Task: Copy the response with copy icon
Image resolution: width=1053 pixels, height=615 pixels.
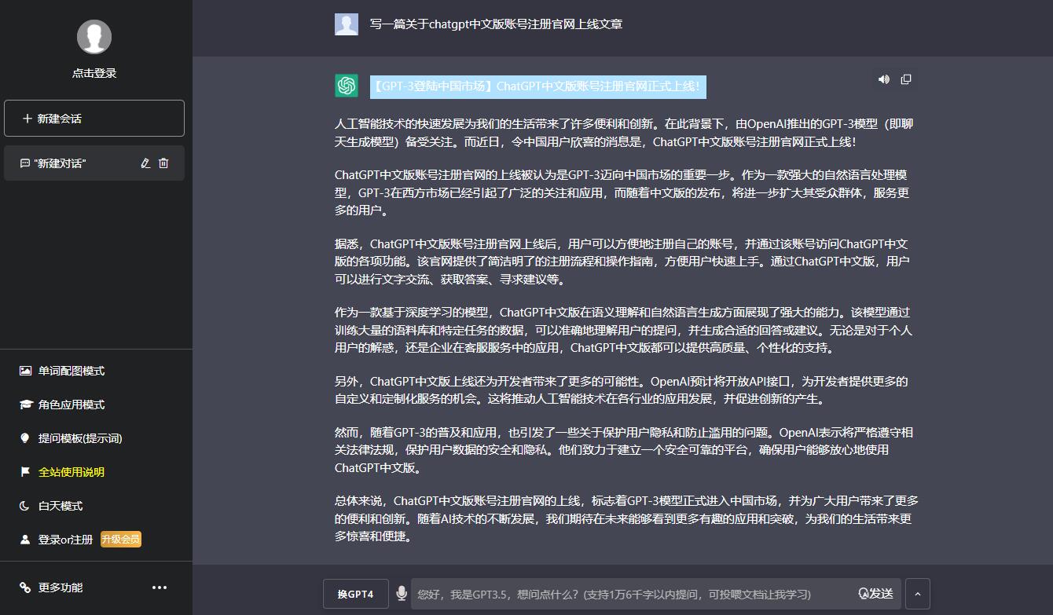Action: 906,79
